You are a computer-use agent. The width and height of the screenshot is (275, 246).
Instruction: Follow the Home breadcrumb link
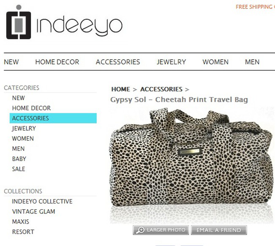coord(121,89)
